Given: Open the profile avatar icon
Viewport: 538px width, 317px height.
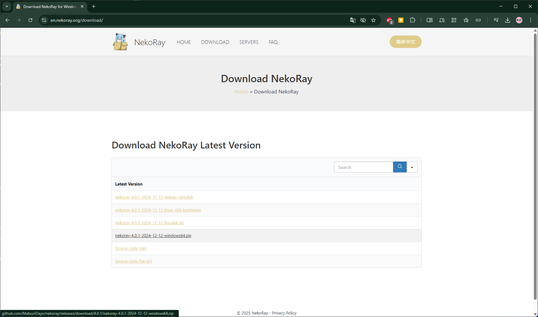Looking at the screenshot, I should coord(519,20).
